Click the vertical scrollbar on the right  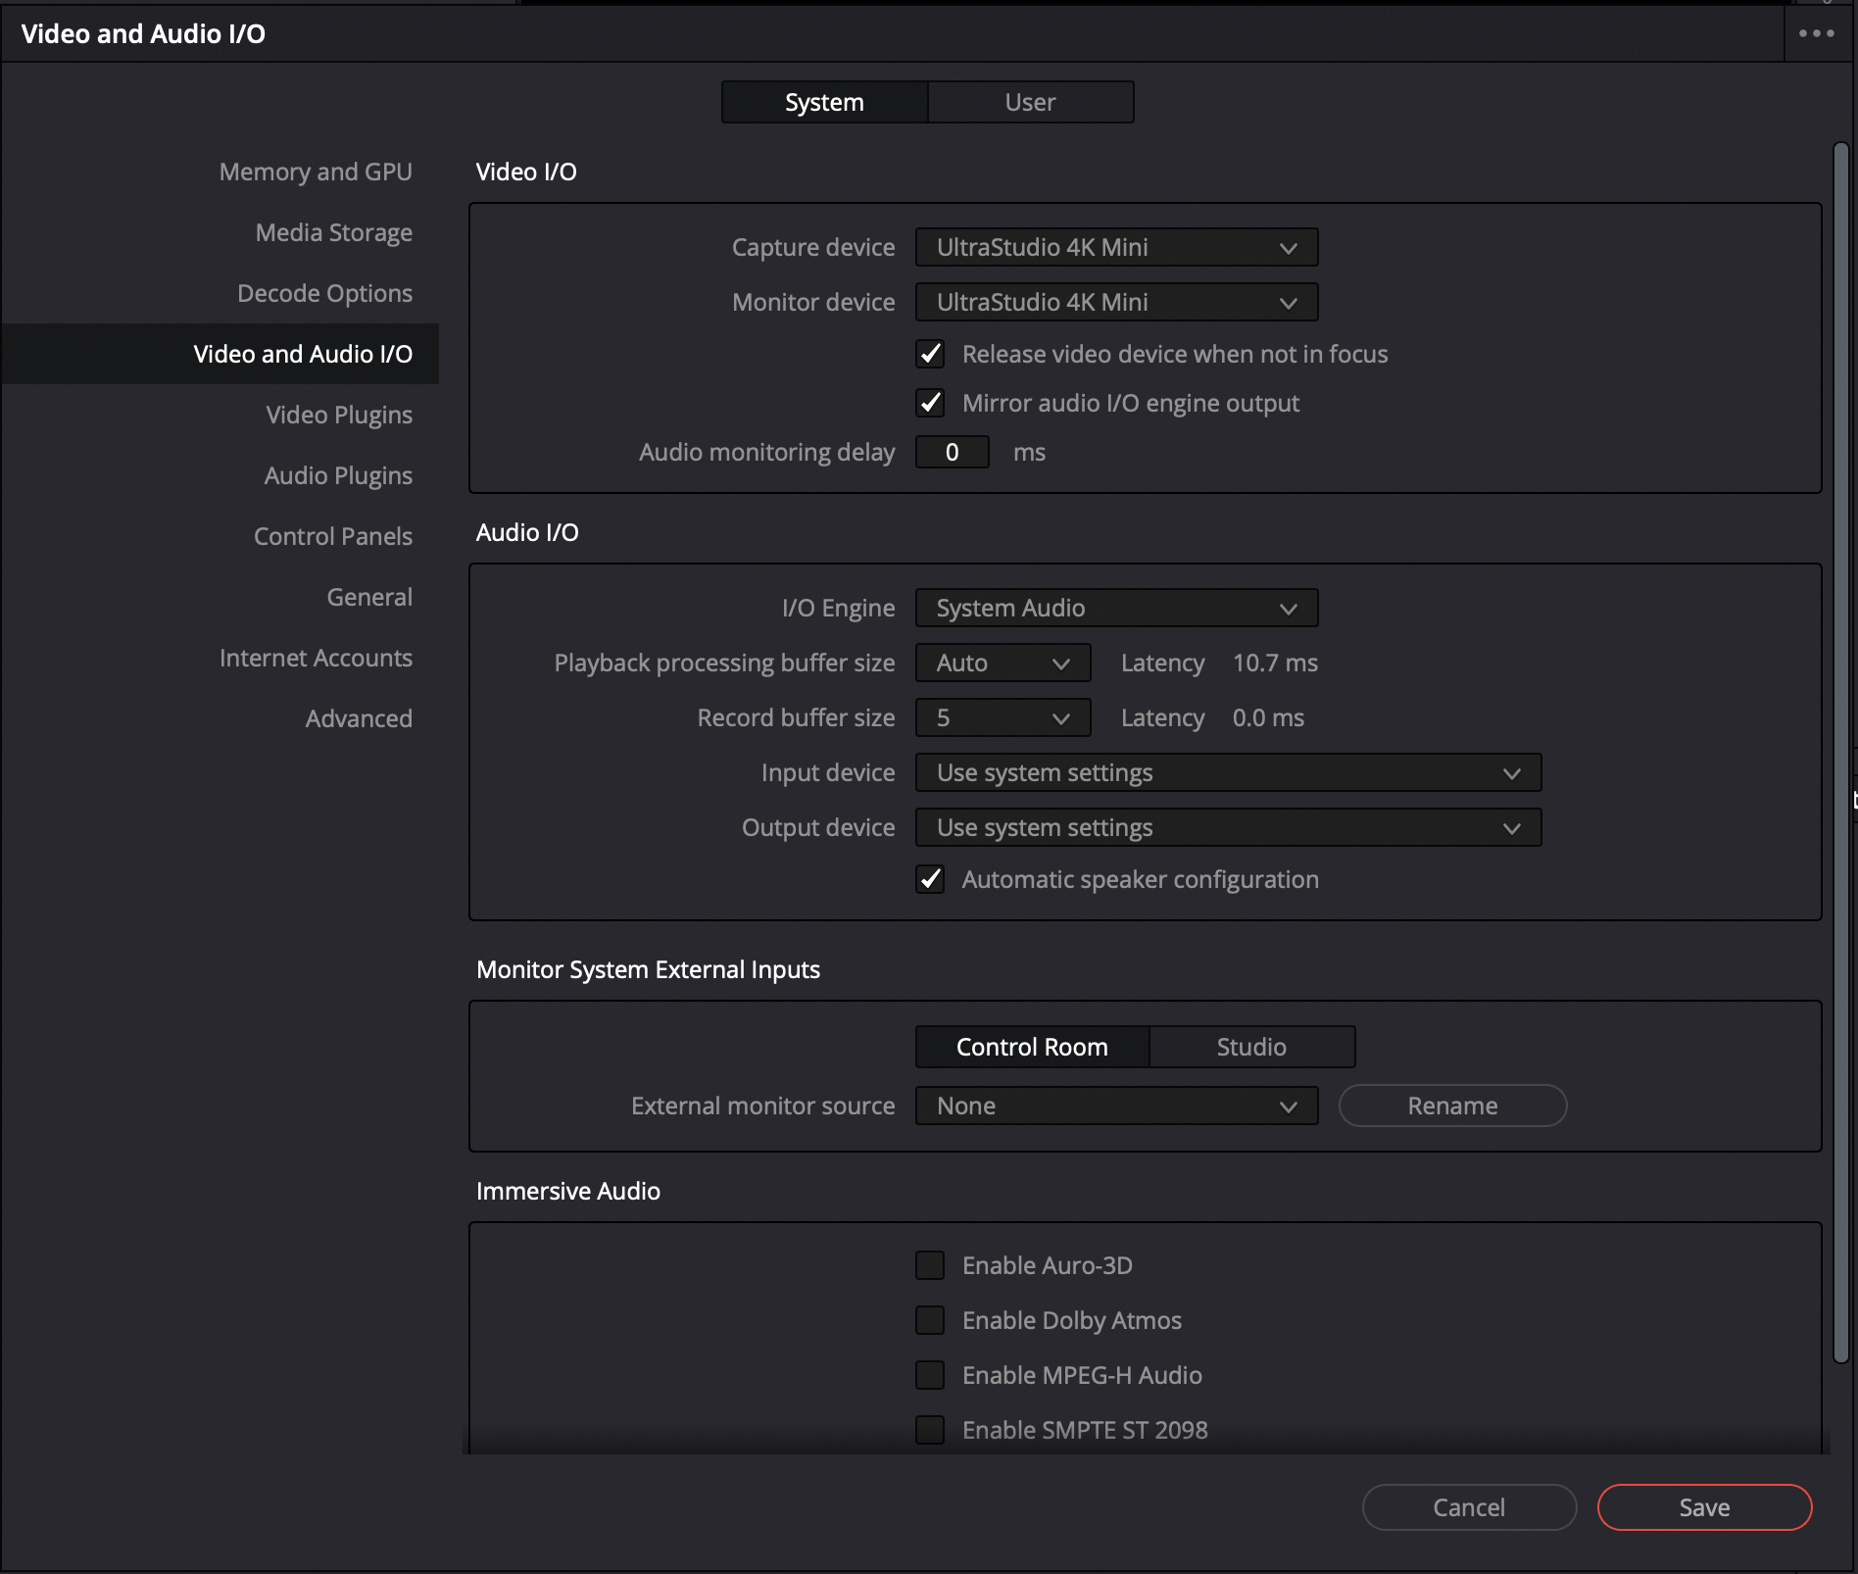pyautogui.click(x=1840, y=751)
